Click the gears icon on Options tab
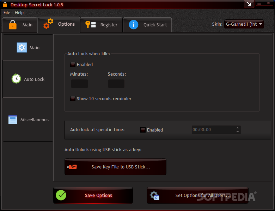275x211 pixels. pyautogui.click(x=48, y=24)
